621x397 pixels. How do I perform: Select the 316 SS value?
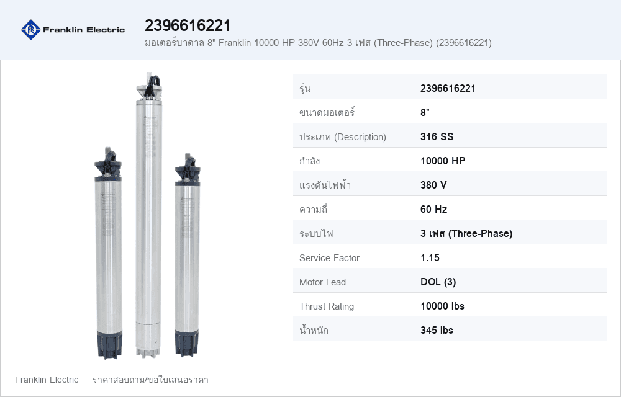coord(437,137)
